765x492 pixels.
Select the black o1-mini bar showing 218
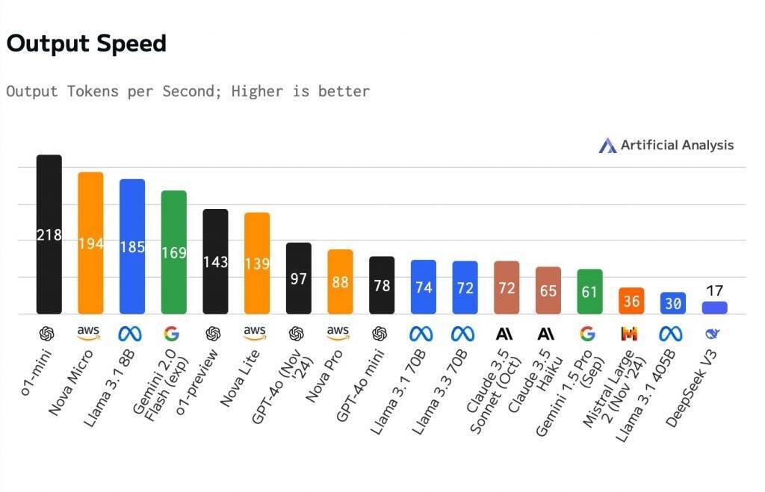pos(49,234)
